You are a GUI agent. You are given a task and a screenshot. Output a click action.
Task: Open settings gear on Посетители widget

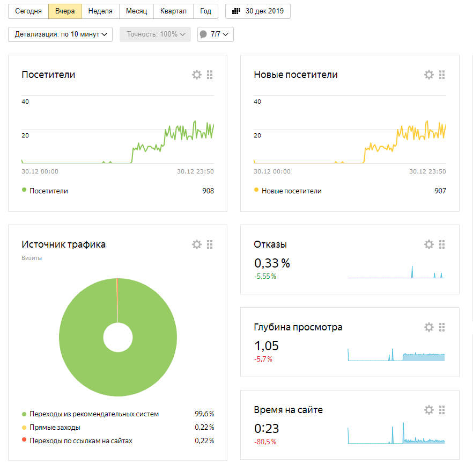pyautogui.click(x=197, y=75)
